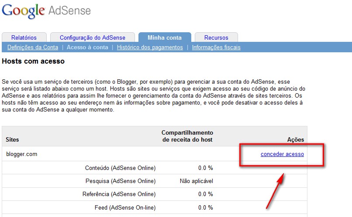The image size is (352, 217).
Task: Open Histórico dos pagamentos link
Action: (150, 47)
